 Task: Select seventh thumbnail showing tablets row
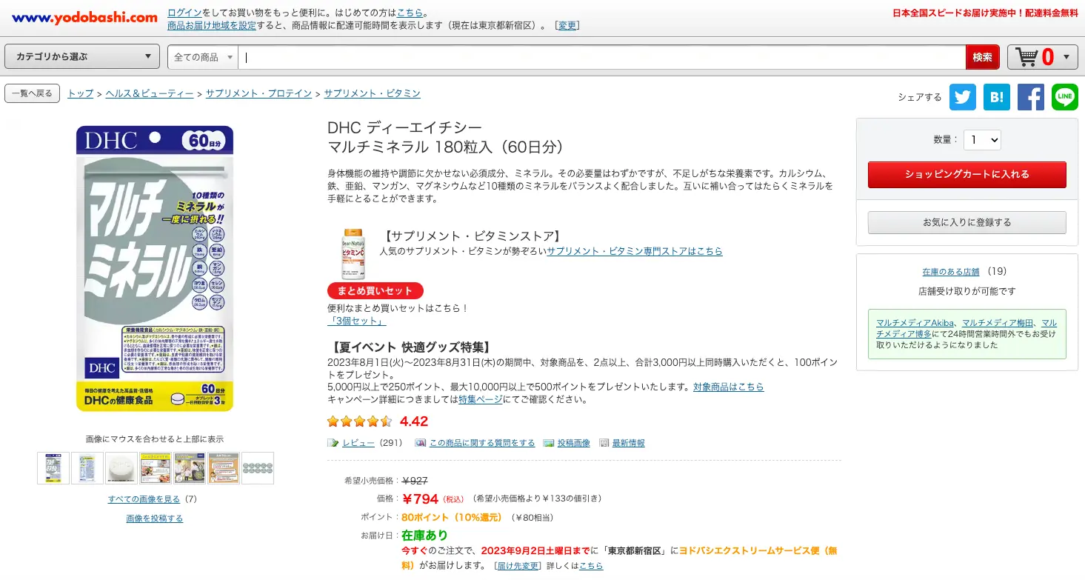click(x=258, y=468)
